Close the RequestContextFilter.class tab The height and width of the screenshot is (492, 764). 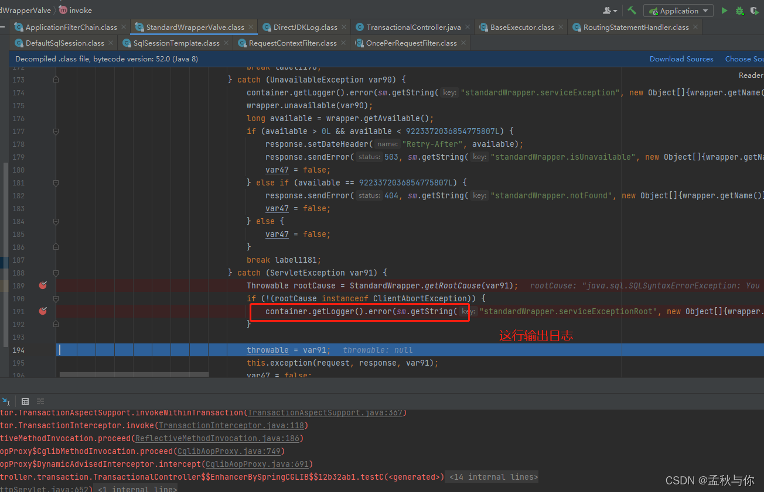(343, 43)
